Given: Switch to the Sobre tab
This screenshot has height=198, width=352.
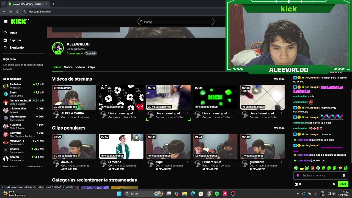Looking at the screenshot, I should (68, 67).
